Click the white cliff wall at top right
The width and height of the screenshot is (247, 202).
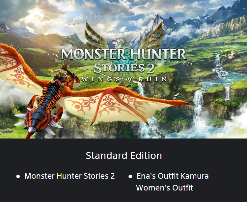[224, 28]
